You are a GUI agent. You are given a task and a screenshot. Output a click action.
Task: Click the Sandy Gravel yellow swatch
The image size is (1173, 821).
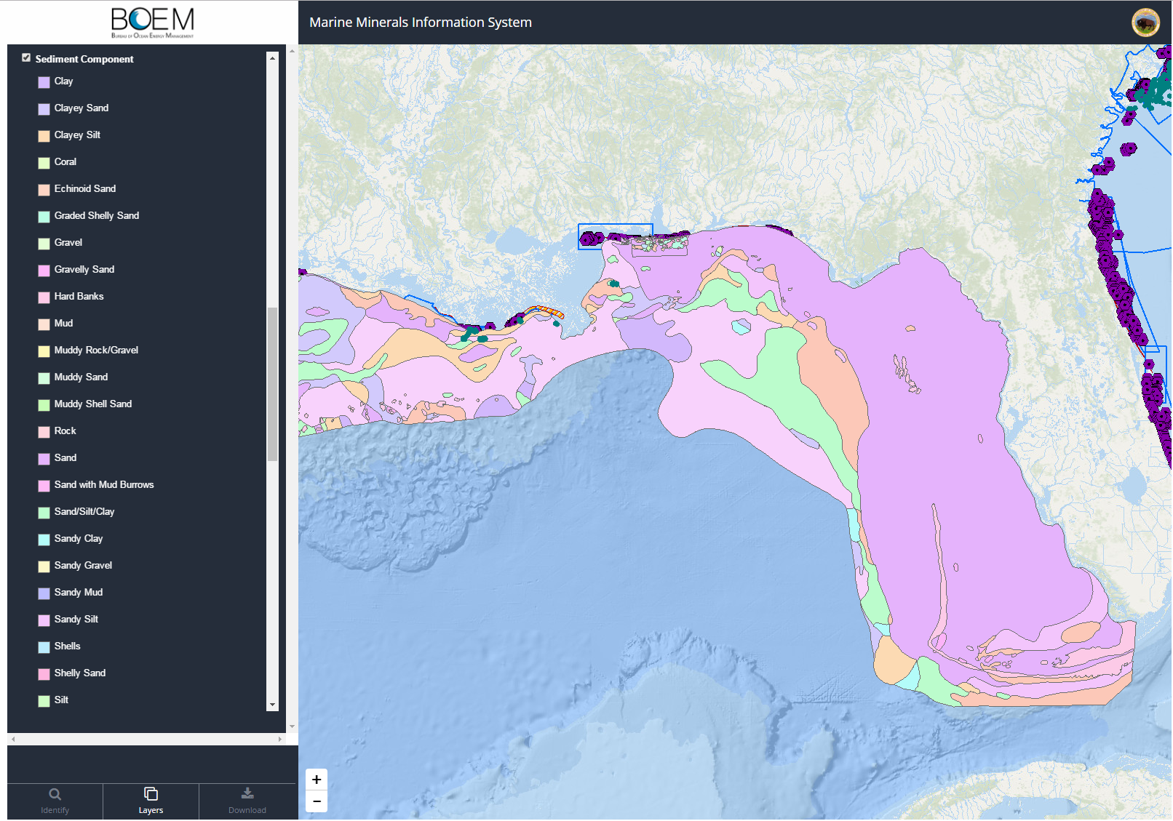[x=44, y=566]
